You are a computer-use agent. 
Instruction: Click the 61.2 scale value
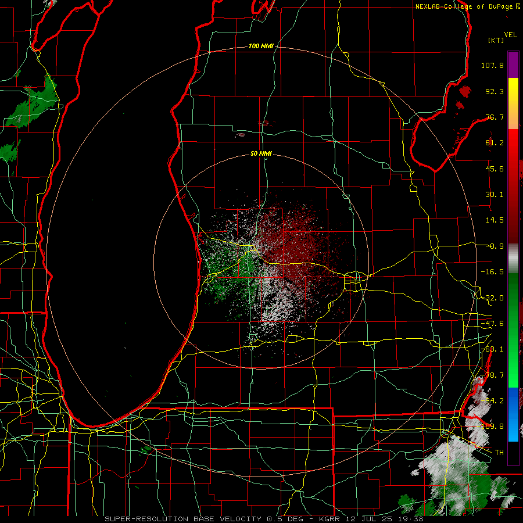(x=495, y=143)
